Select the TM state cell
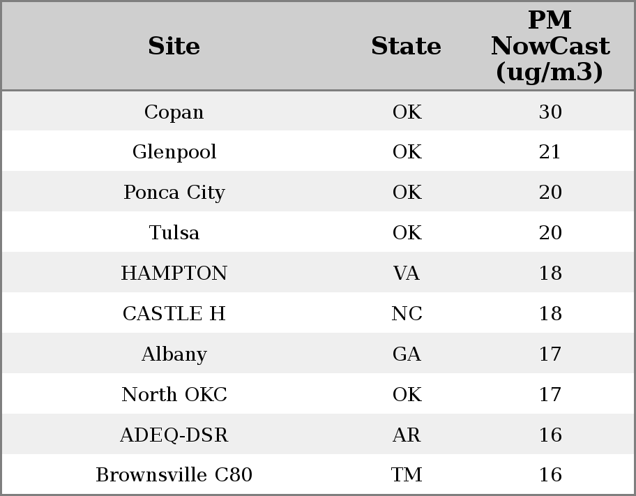The width and height of the screenshot is (636, 496). 406,475
